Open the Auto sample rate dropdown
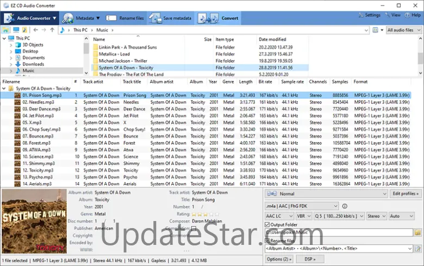Screen dimensions: 424x266 coord(401,216)
